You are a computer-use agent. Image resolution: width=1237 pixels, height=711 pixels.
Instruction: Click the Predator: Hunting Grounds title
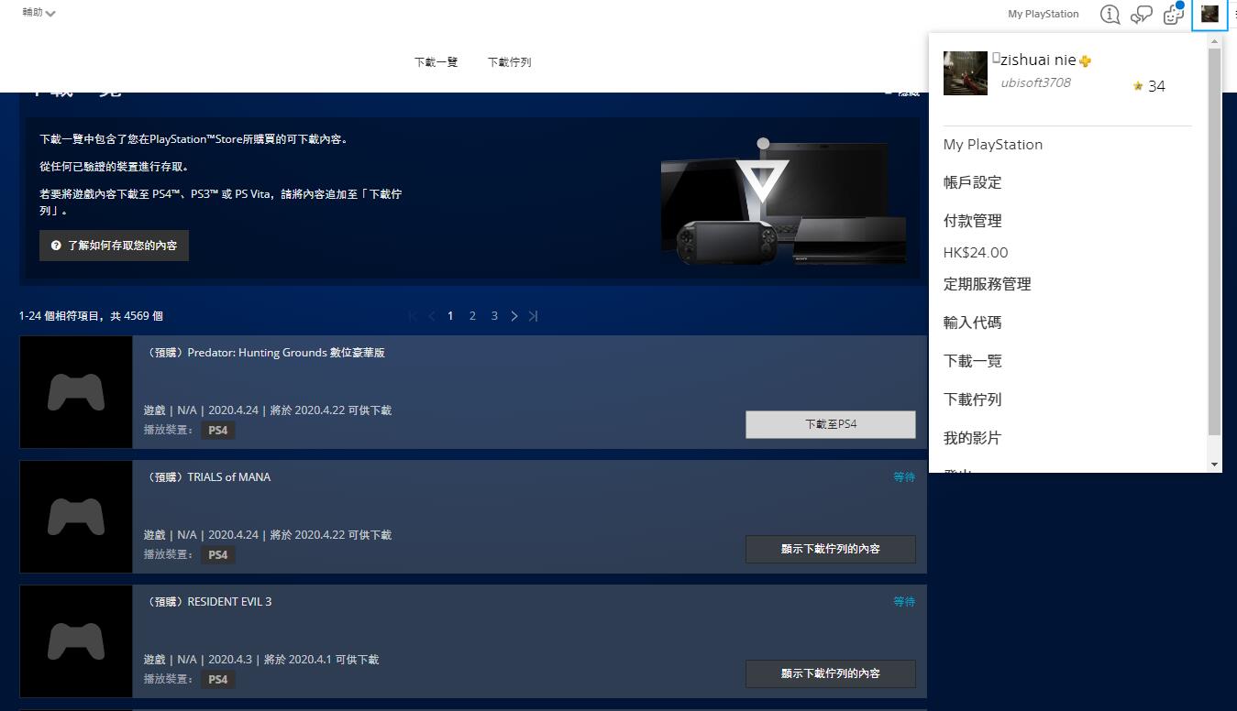point(264,353)
